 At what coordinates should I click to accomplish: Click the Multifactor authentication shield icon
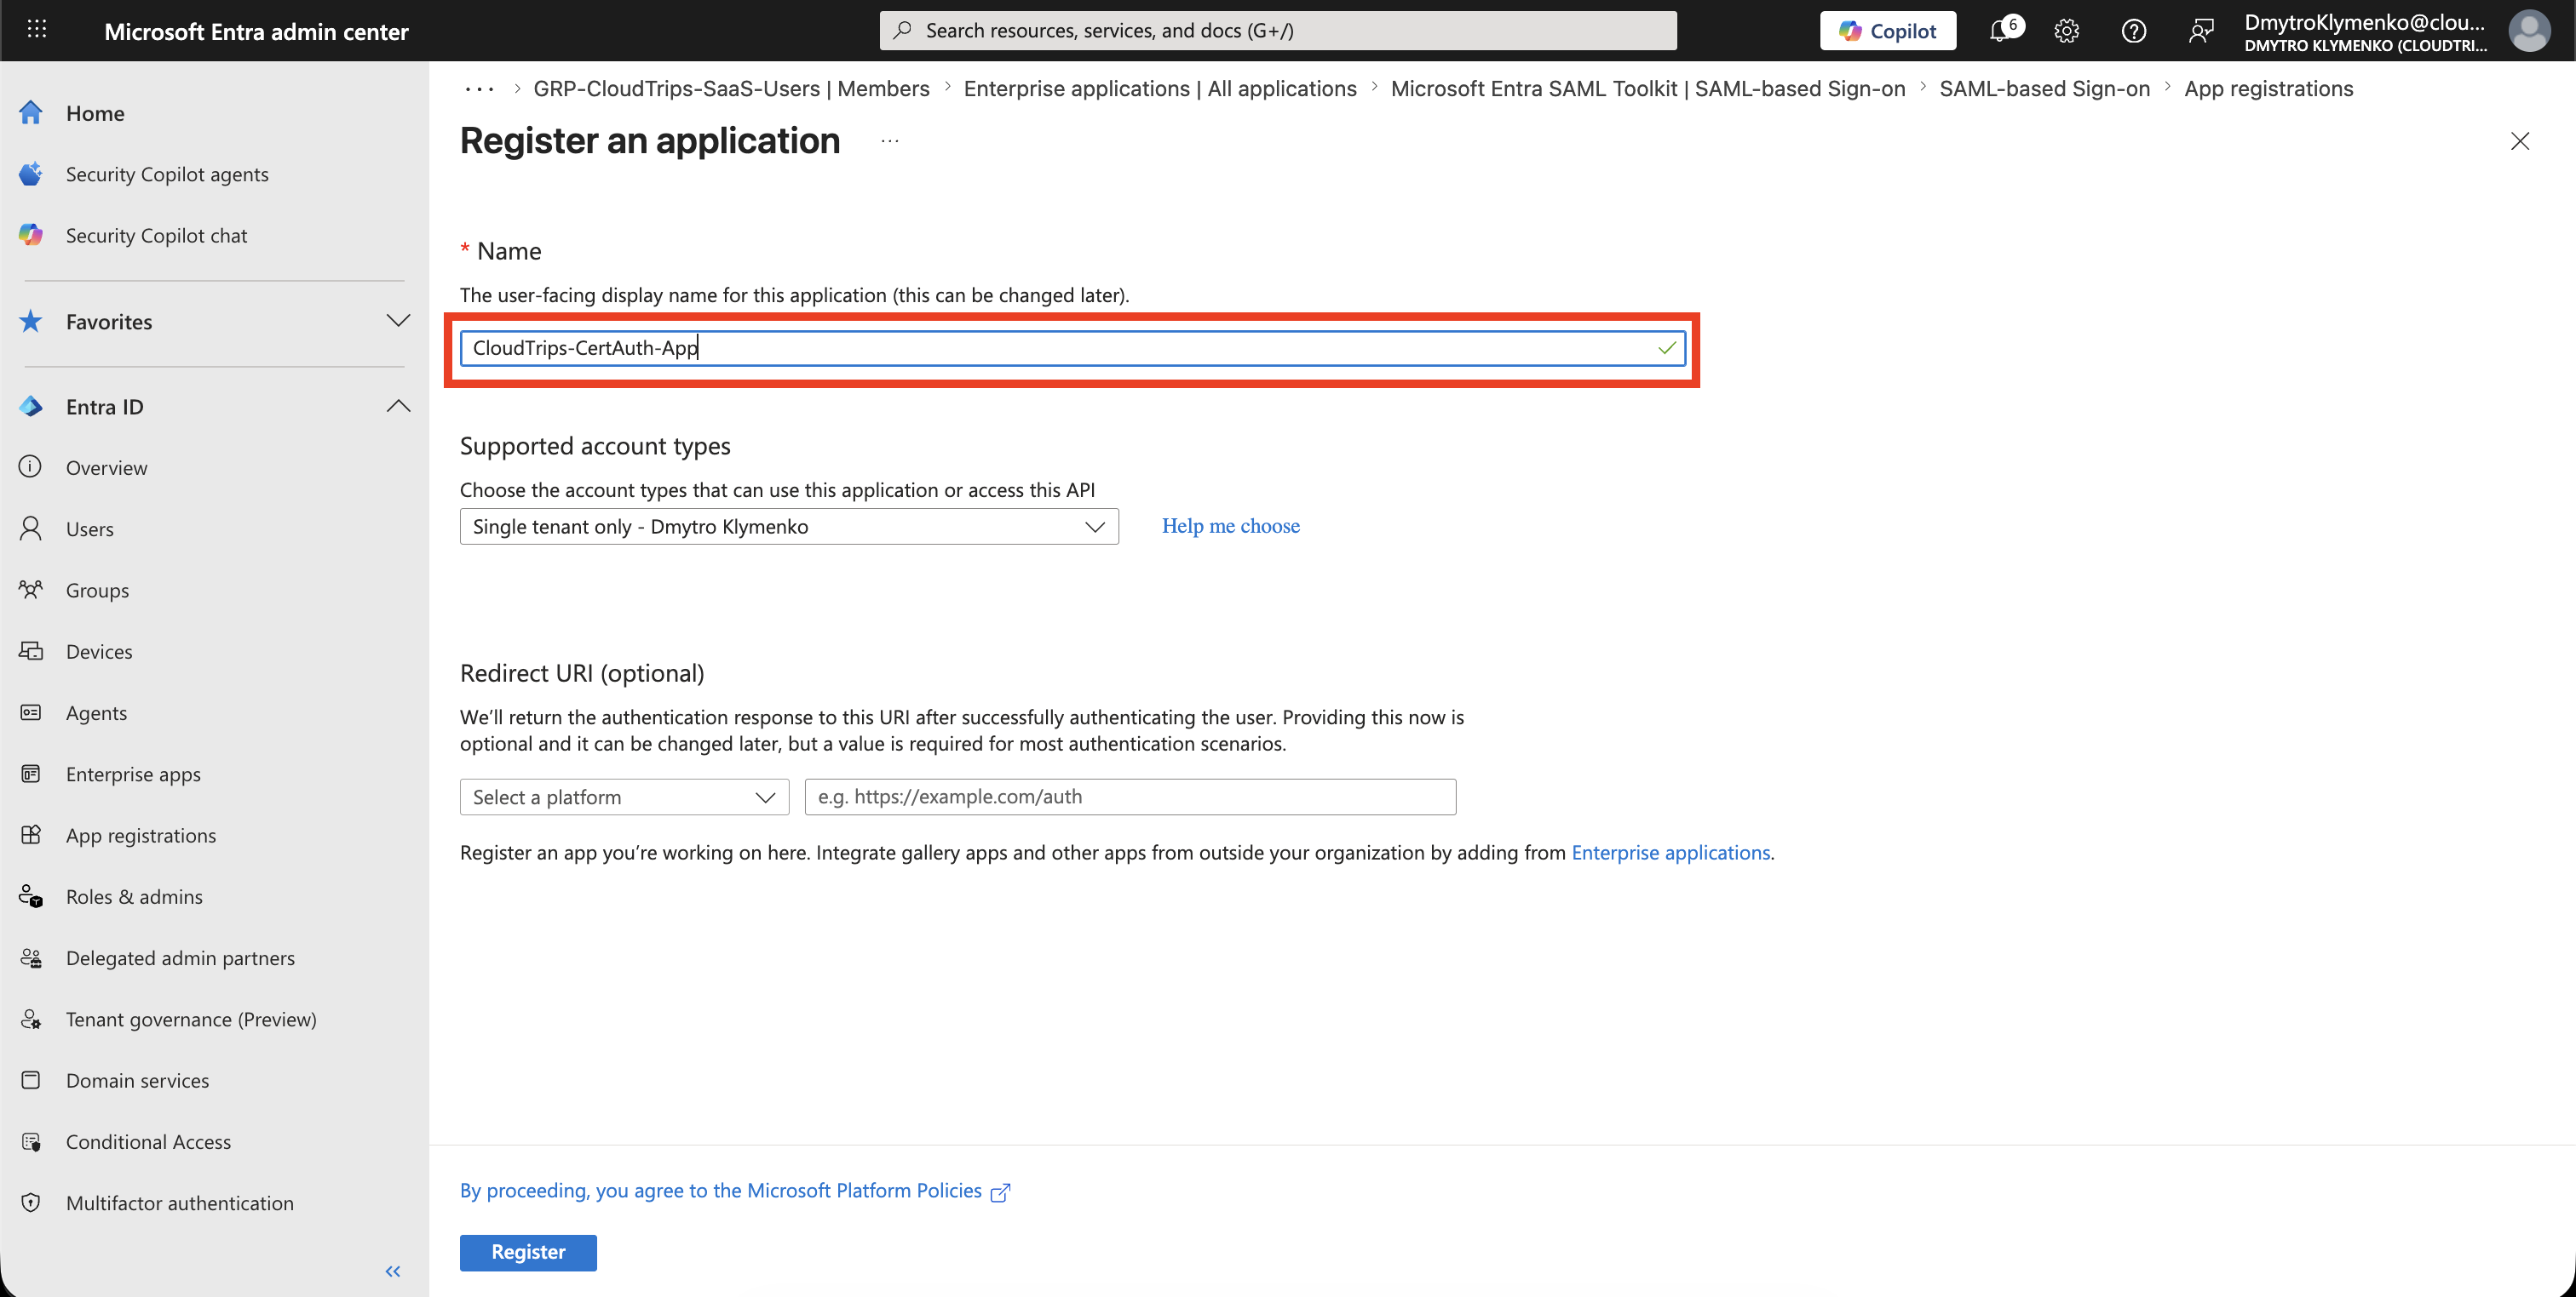click(x=31, y=1202)
